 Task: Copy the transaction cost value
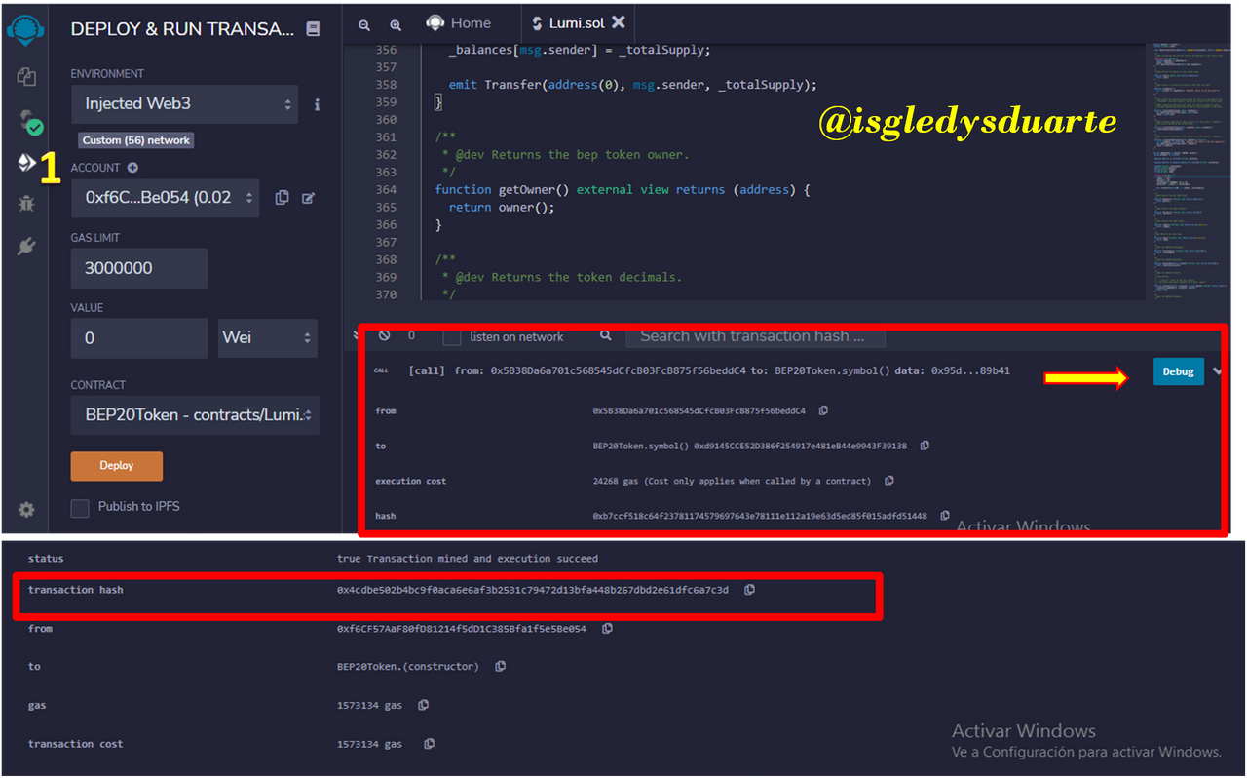429,744
